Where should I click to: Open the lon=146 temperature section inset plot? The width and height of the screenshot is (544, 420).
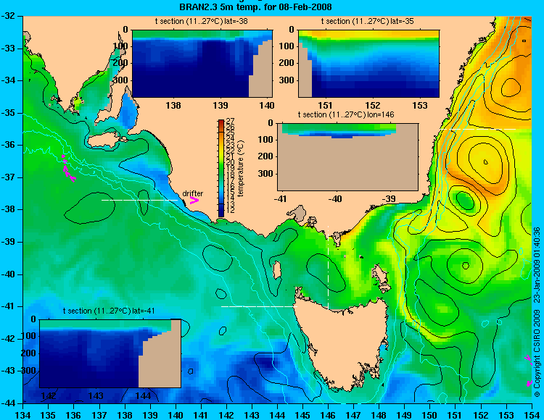coord(347,156)
